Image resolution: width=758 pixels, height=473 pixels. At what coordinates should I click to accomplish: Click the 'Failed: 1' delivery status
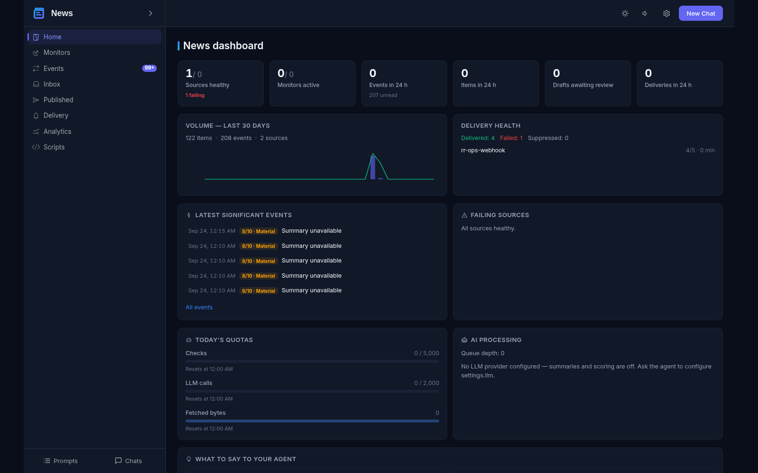pos(511,138)
